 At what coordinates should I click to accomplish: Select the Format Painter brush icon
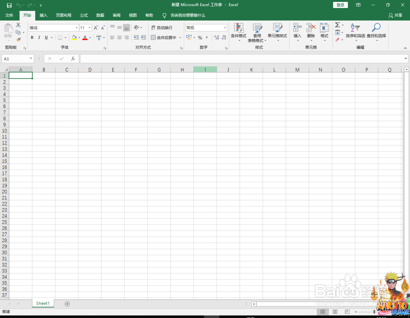pyautogui.click(x=18, y=39)
